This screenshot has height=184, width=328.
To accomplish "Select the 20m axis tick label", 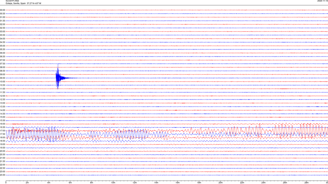I will point(220,183).
